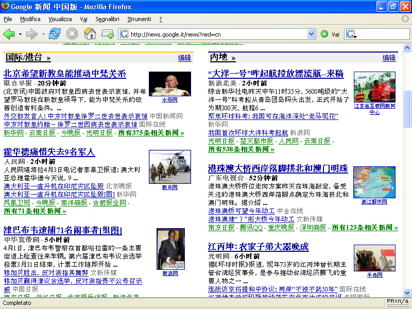Click the man in suit voting thumbnail
412x309 pixels.
[x=170, y=249]
